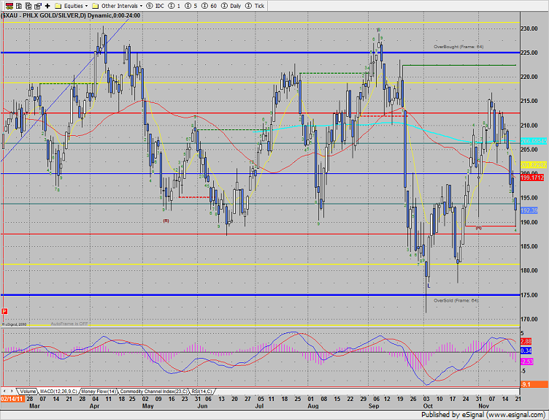Switch to the Tick interval
549x420 pixels.
255,6
